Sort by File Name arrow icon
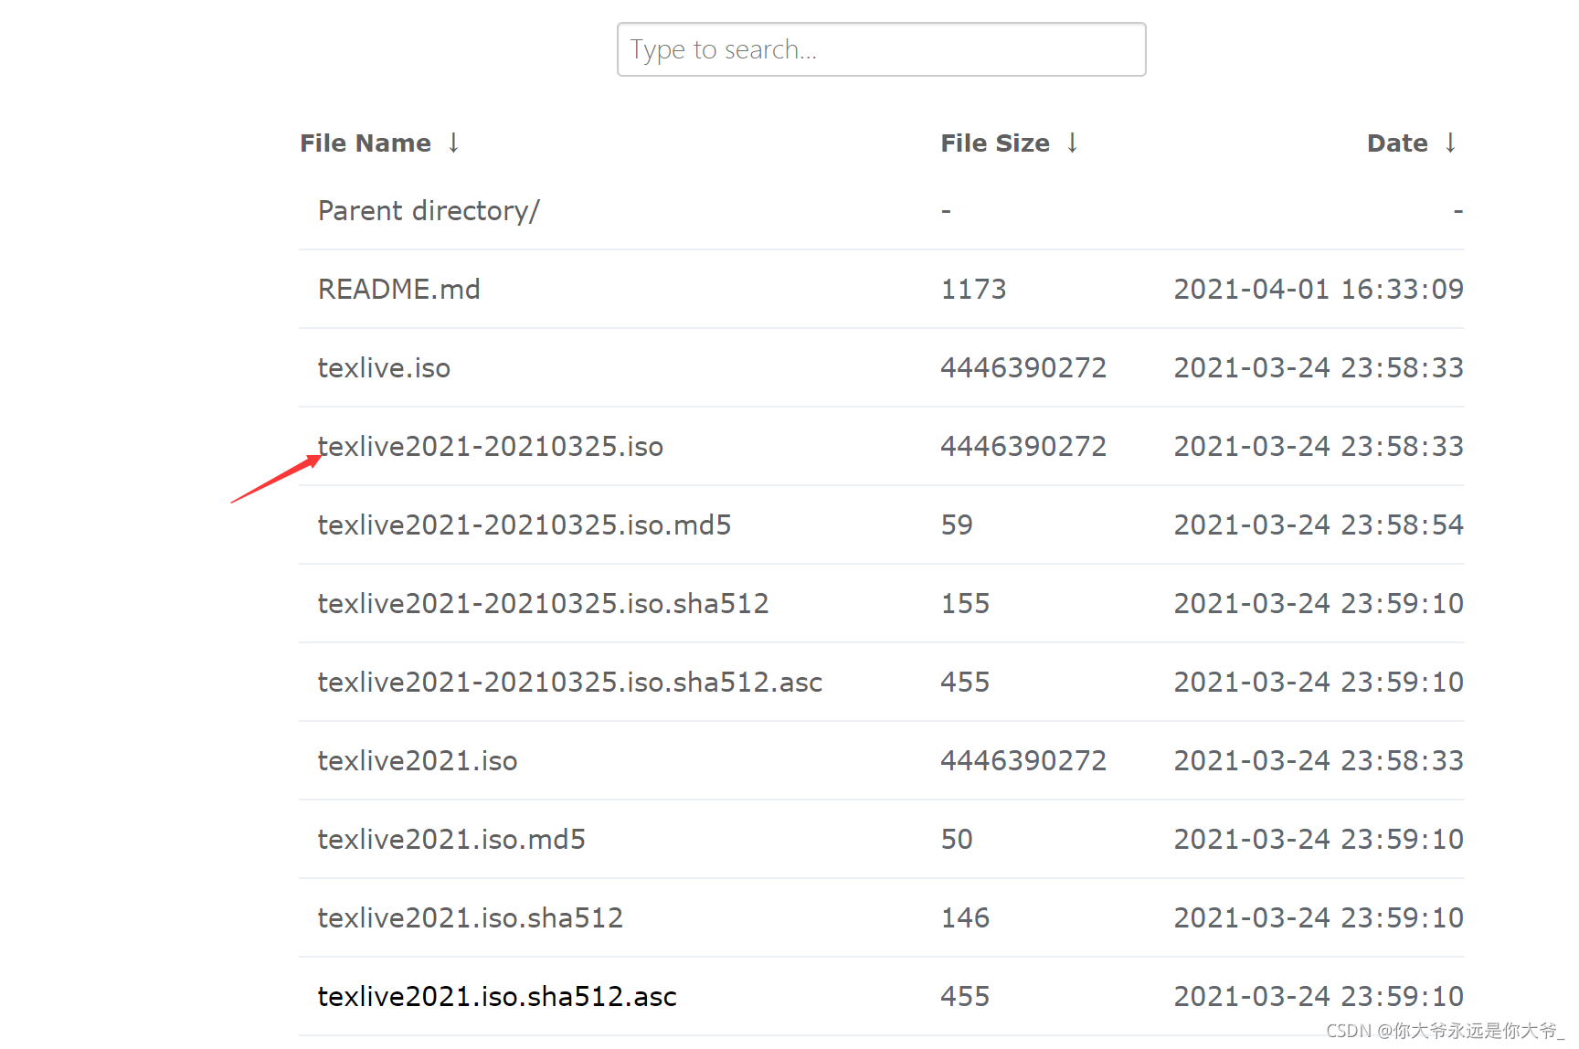The width and height of the screenshot is (1579, 1049). 453,143
